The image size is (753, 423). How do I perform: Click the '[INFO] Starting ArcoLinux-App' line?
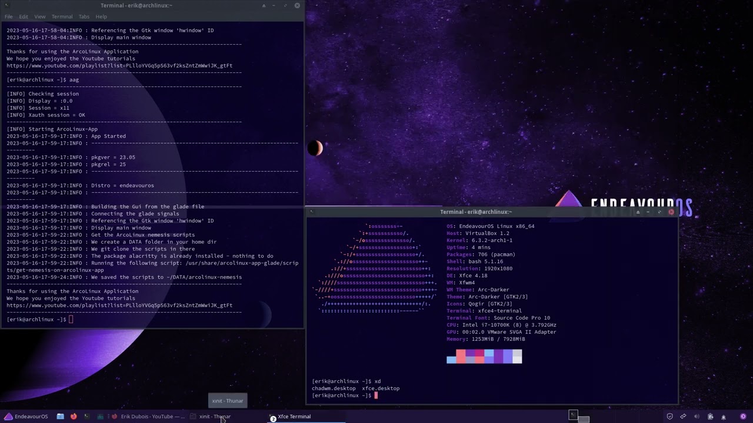(x=52, y=129)
